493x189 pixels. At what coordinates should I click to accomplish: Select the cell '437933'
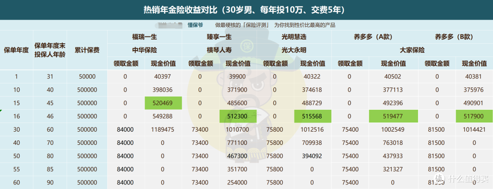(393, 156)
